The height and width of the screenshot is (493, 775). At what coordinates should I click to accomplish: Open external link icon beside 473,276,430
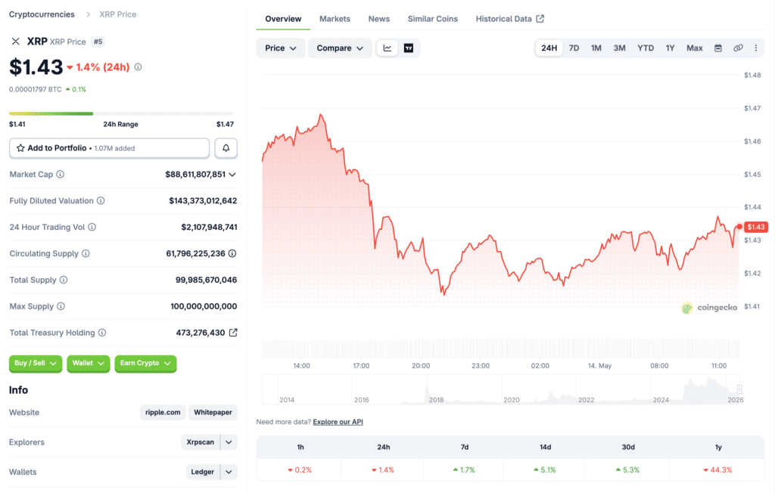click(x=233, y=333)
